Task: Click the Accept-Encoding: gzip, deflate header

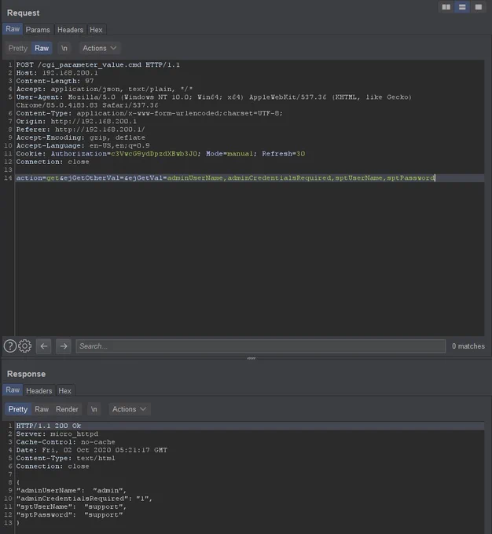Action: point(80,137)
